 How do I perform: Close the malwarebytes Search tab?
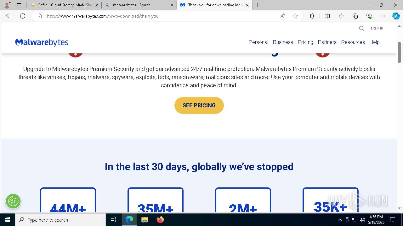[x=172, y=5]
